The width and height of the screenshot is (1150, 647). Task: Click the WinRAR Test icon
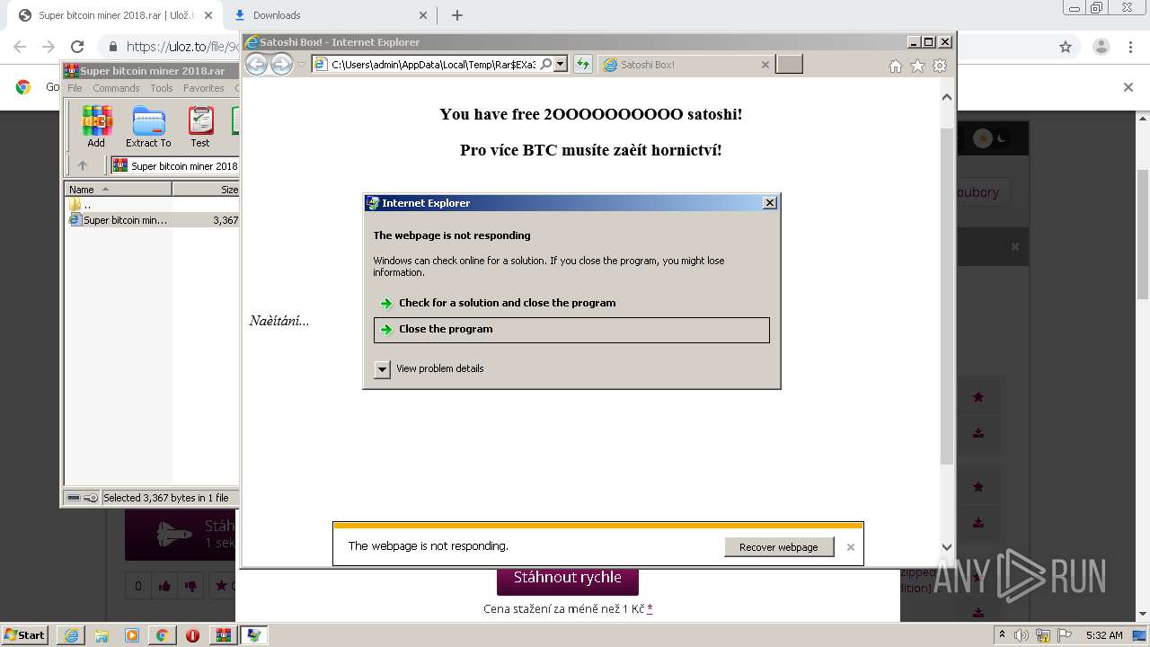point(200,127)
